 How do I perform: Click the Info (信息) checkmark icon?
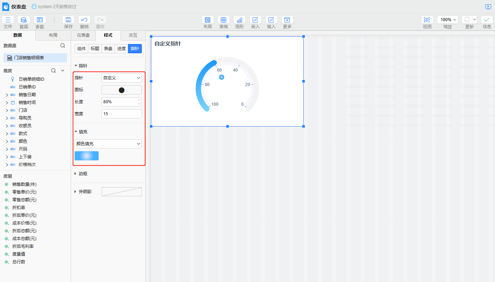(x=487, y=20)
